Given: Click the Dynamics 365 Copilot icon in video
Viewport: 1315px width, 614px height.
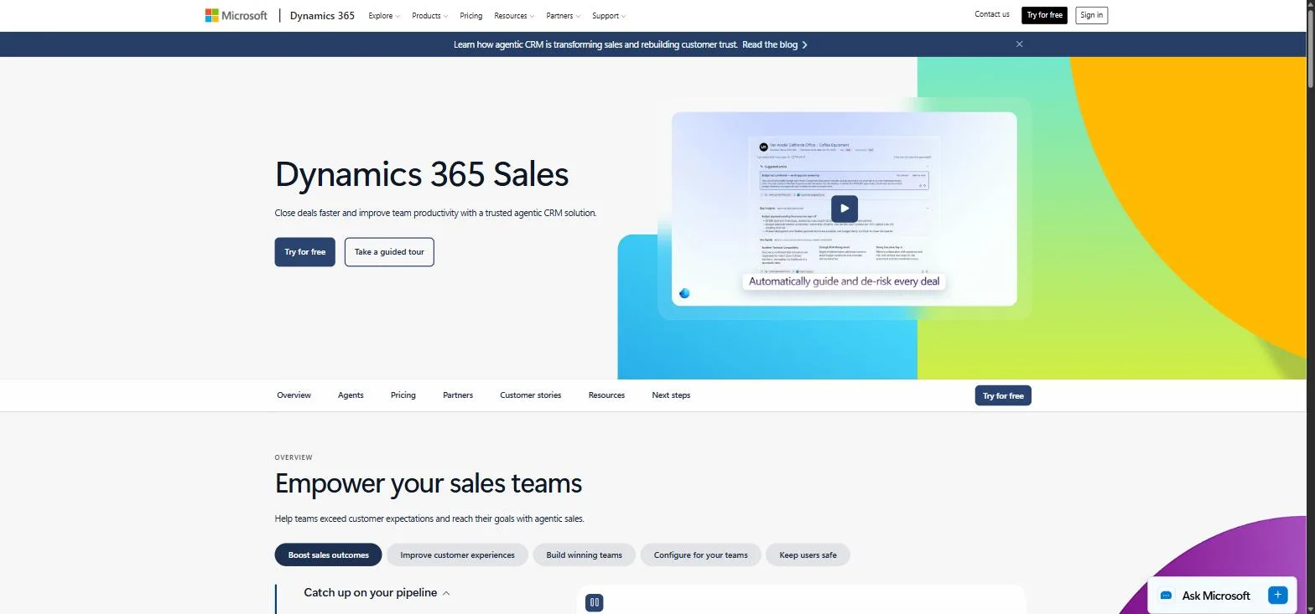Looking at the screenshot, I should pyautogui.click(x=684, y=293).
